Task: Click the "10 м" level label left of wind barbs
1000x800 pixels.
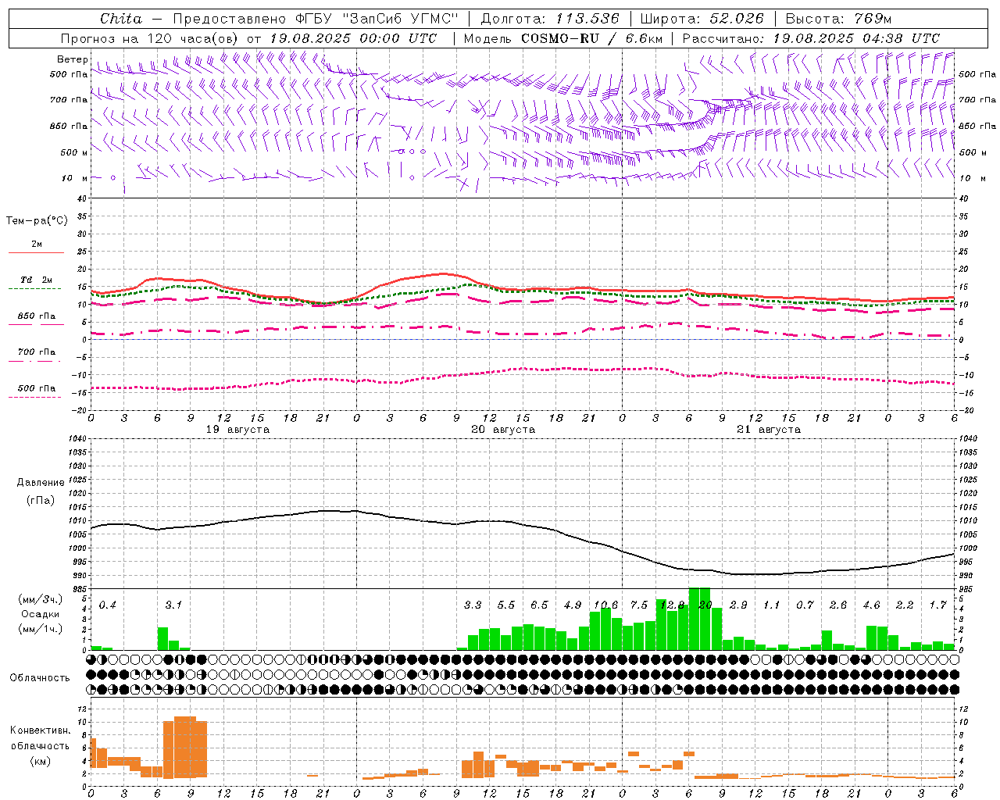Action: pyautogui.click(x=74, y=178)
